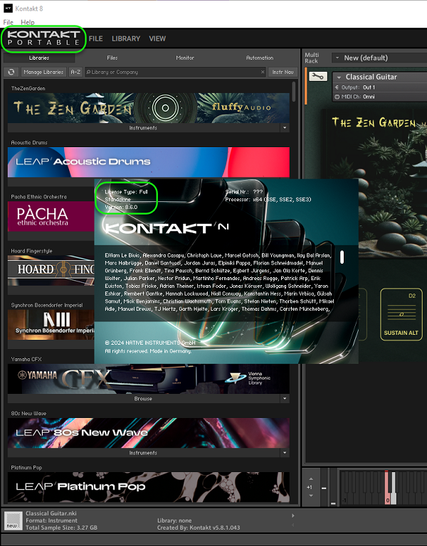Select the Yamaha CFX library banner

(x=149, y=379)
